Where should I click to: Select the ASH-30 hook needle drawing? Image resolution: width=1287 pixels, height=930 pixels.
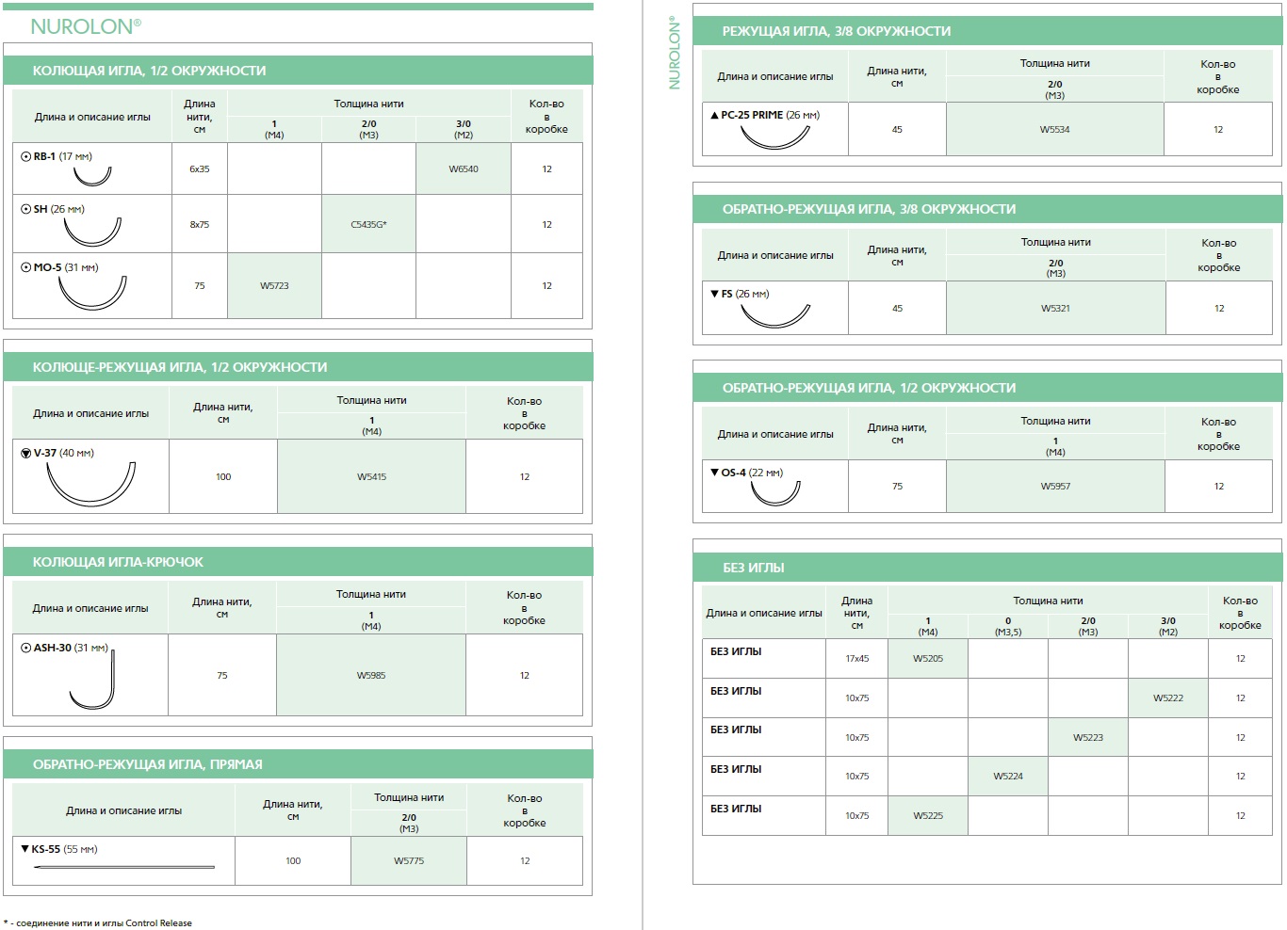pos(93,681)
